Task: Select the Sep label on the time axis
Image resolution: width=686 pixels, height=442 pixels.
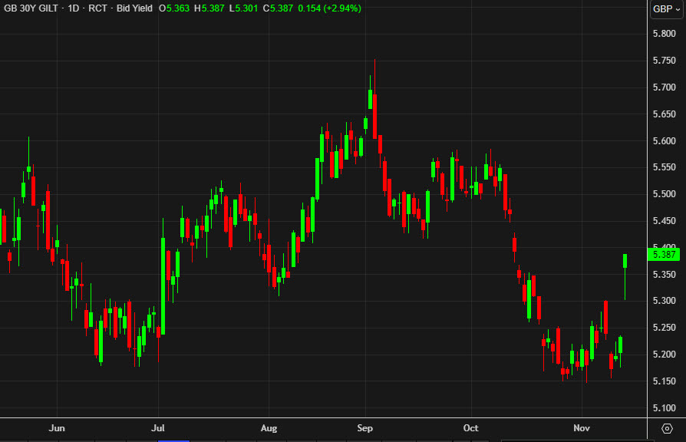Action: [364, 428]
